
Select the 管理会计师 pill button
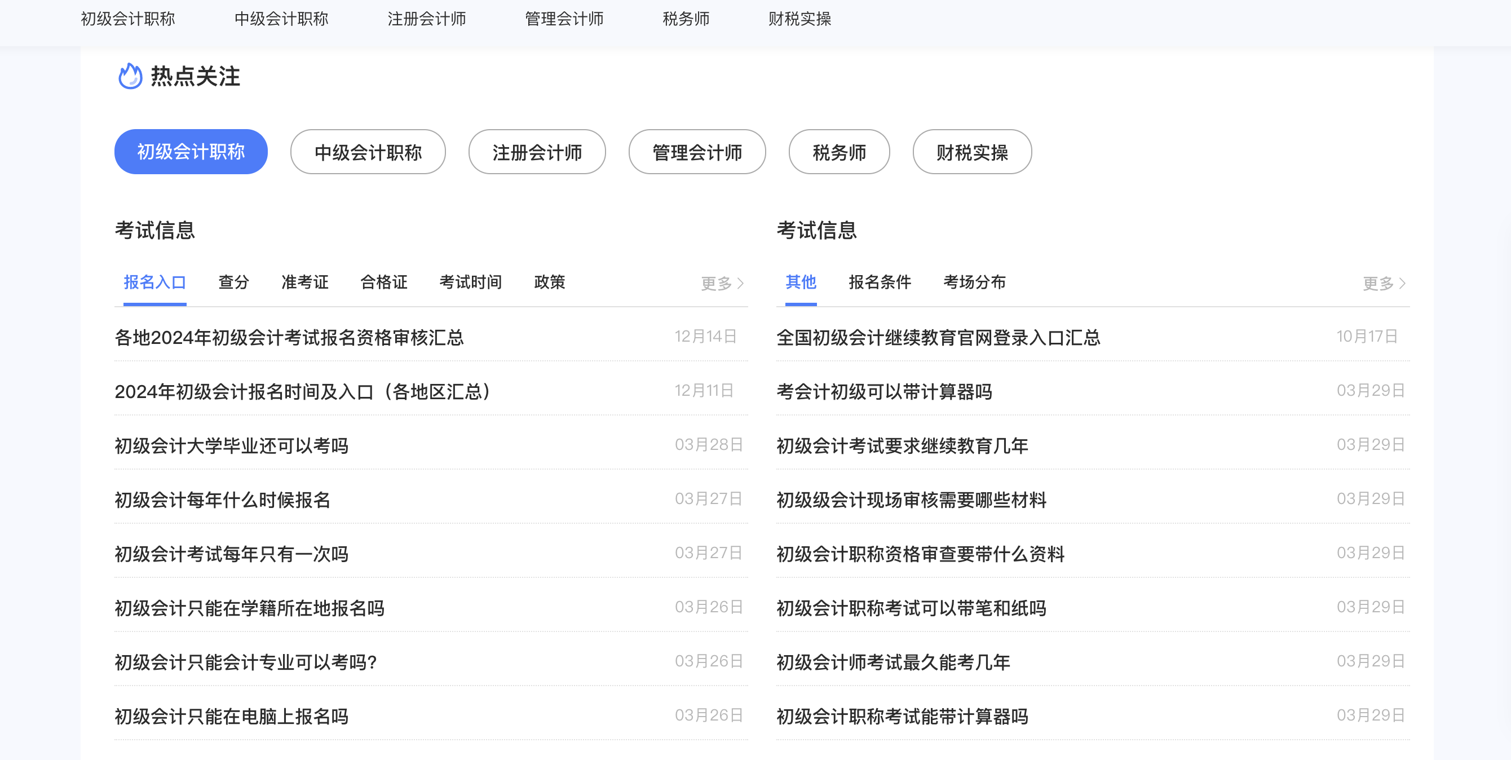[x=697, y=152]
